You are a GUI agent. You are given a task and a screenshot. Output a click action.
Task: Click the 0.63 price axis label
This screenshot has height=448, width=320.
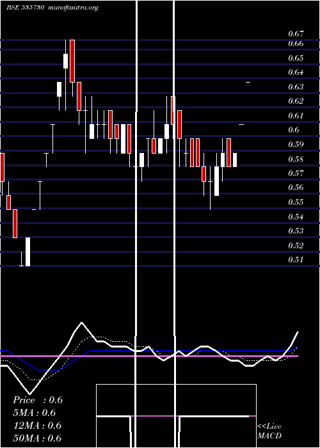coord(296,86)
